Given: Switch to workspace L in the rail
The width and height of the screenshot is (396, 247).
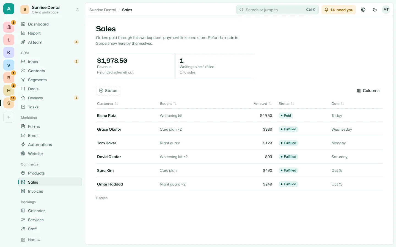Looking at the screenshot, I should click(x=9, y=40).
